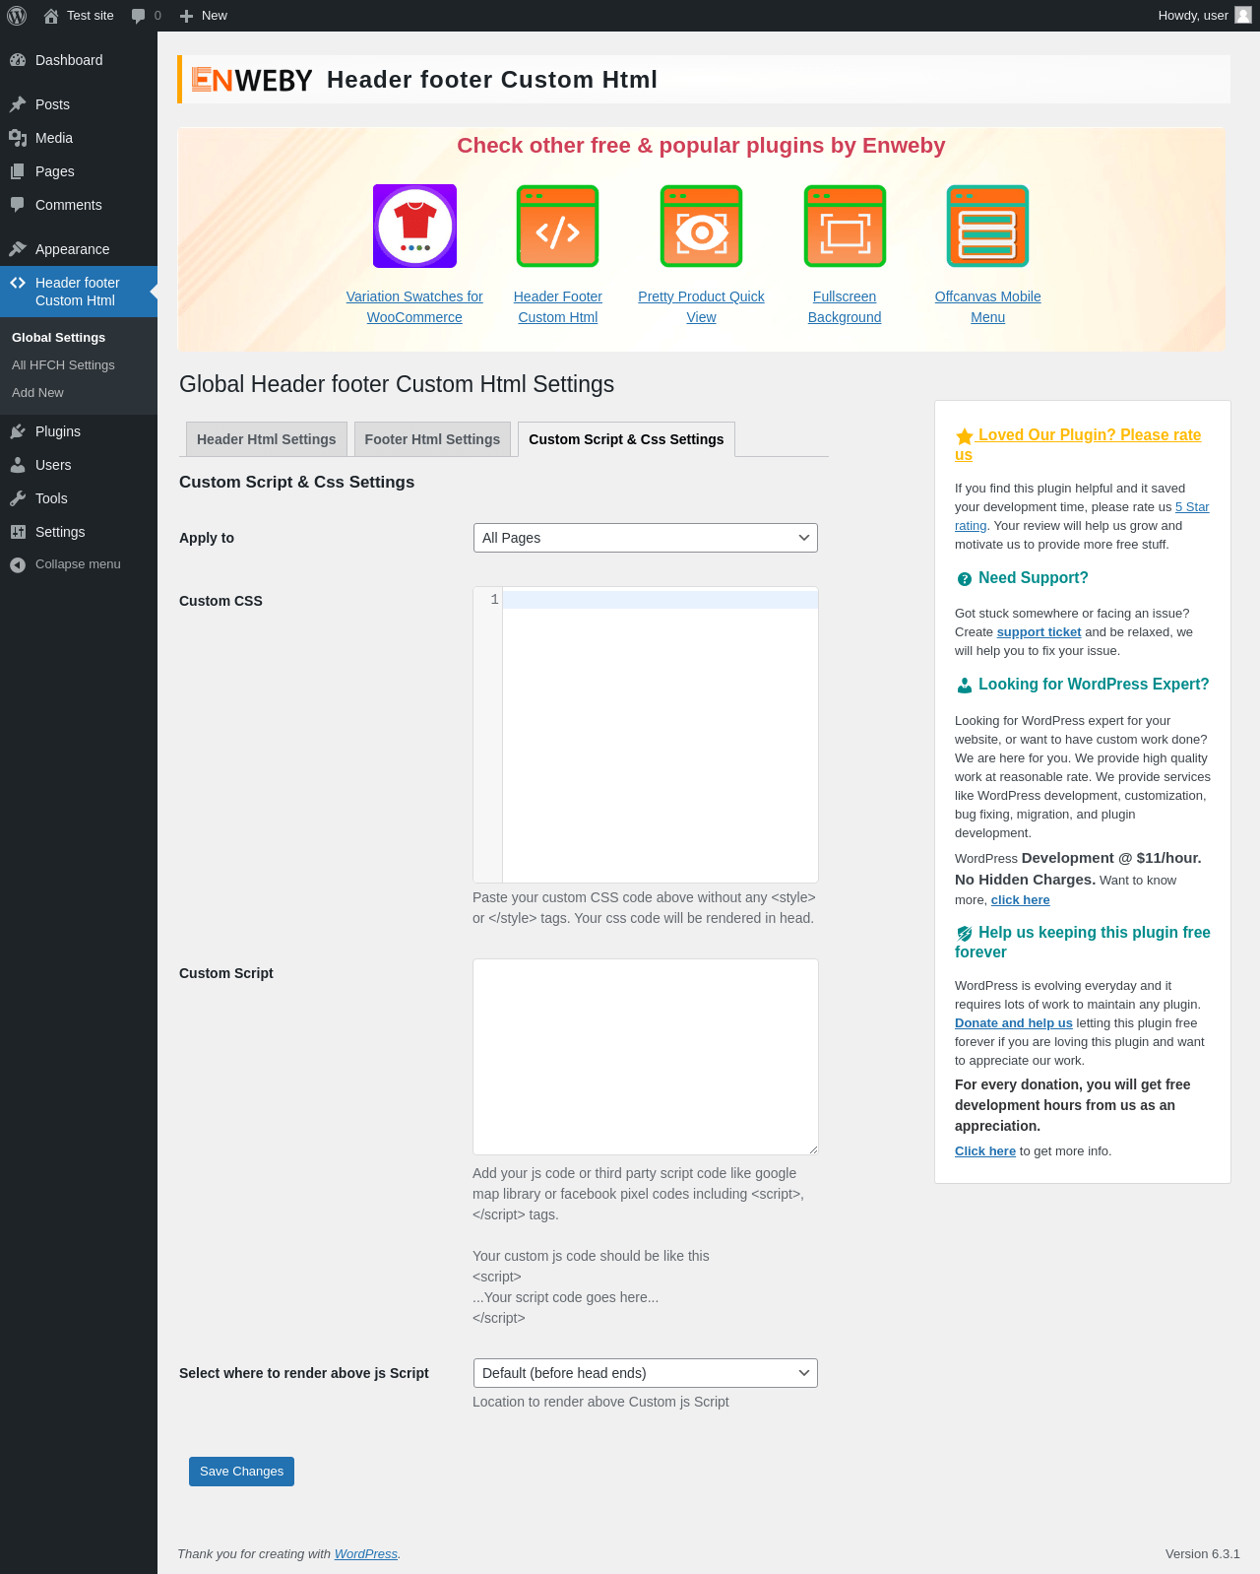The width and height of the screenshot is (1260, 1574).
Task: Click the Media sidebar icon
Action: (x=18, y=138)
